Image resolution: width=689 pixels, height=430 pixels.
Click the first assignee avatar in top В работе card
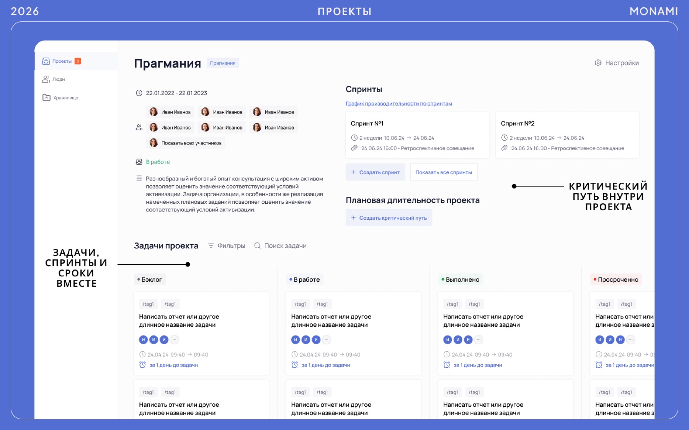coord(296,339)
